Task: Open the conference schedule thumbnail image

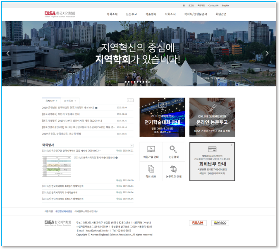Action: click(x=57, y=166)
